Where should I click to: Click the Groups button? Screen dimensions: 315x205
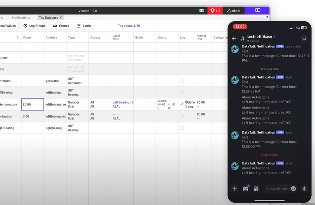tap(61, 26)
